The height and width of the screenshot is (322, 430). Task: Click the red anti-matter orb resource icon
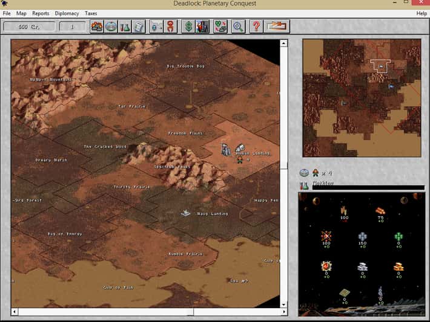point(326,266)
